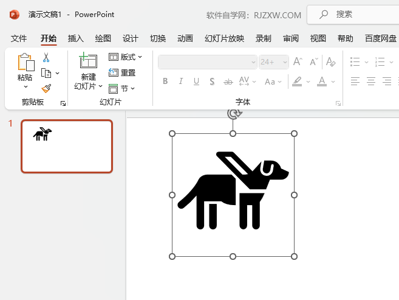Click the rotation handle above the graphic
Viewport: 399px width, 300px height.
point(233,114)
